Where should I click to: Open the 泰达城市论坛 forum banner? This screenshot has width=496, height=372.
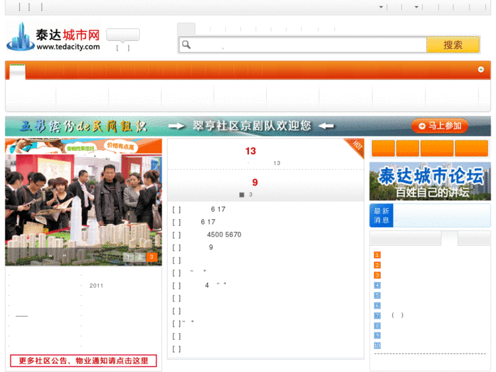(431, 181)
